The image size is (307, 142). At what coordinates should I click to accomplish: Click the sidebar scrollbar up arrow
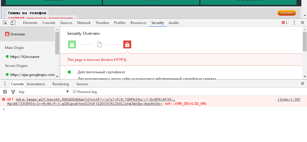[57, 29]
